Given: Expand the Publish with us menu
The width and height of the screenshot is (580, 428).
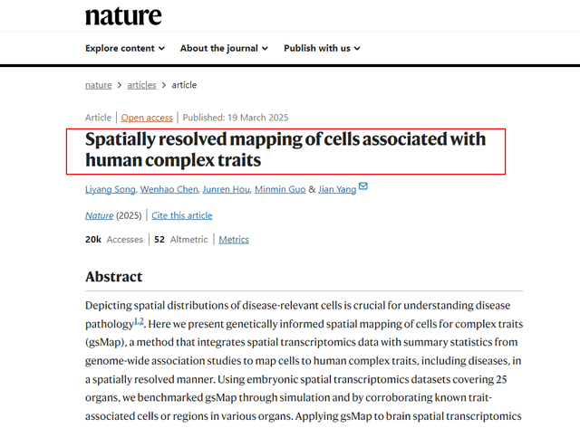Looking at the screenshot, I should point(322,48).
